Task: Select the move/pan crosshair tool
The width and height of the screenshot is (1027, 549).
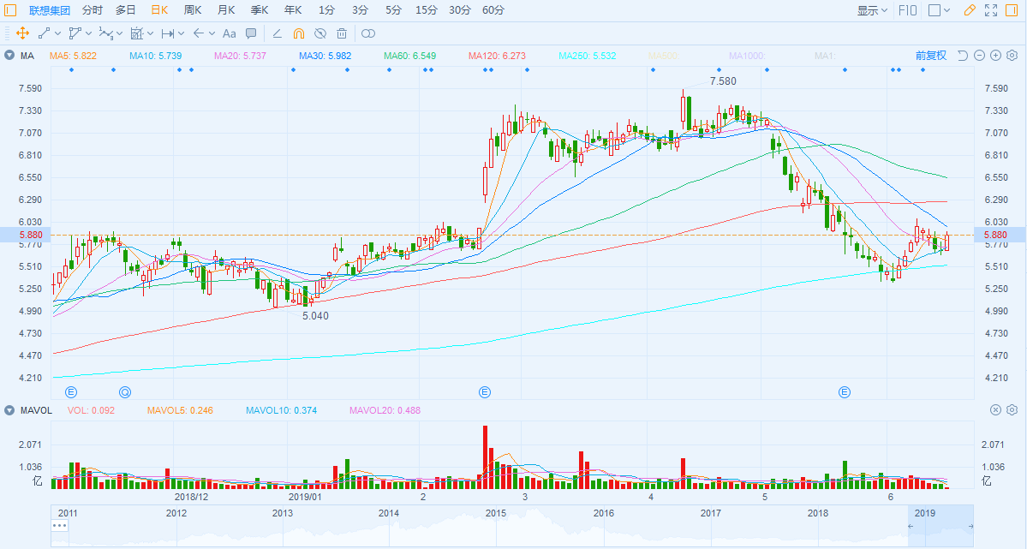Action: pos(22,33)
